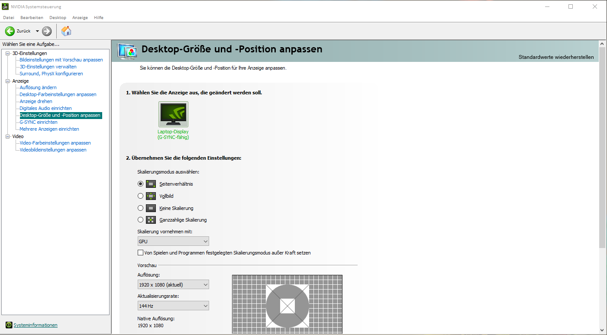Click the Video category label
Screen dimensions: 607x335
point(18,136)
